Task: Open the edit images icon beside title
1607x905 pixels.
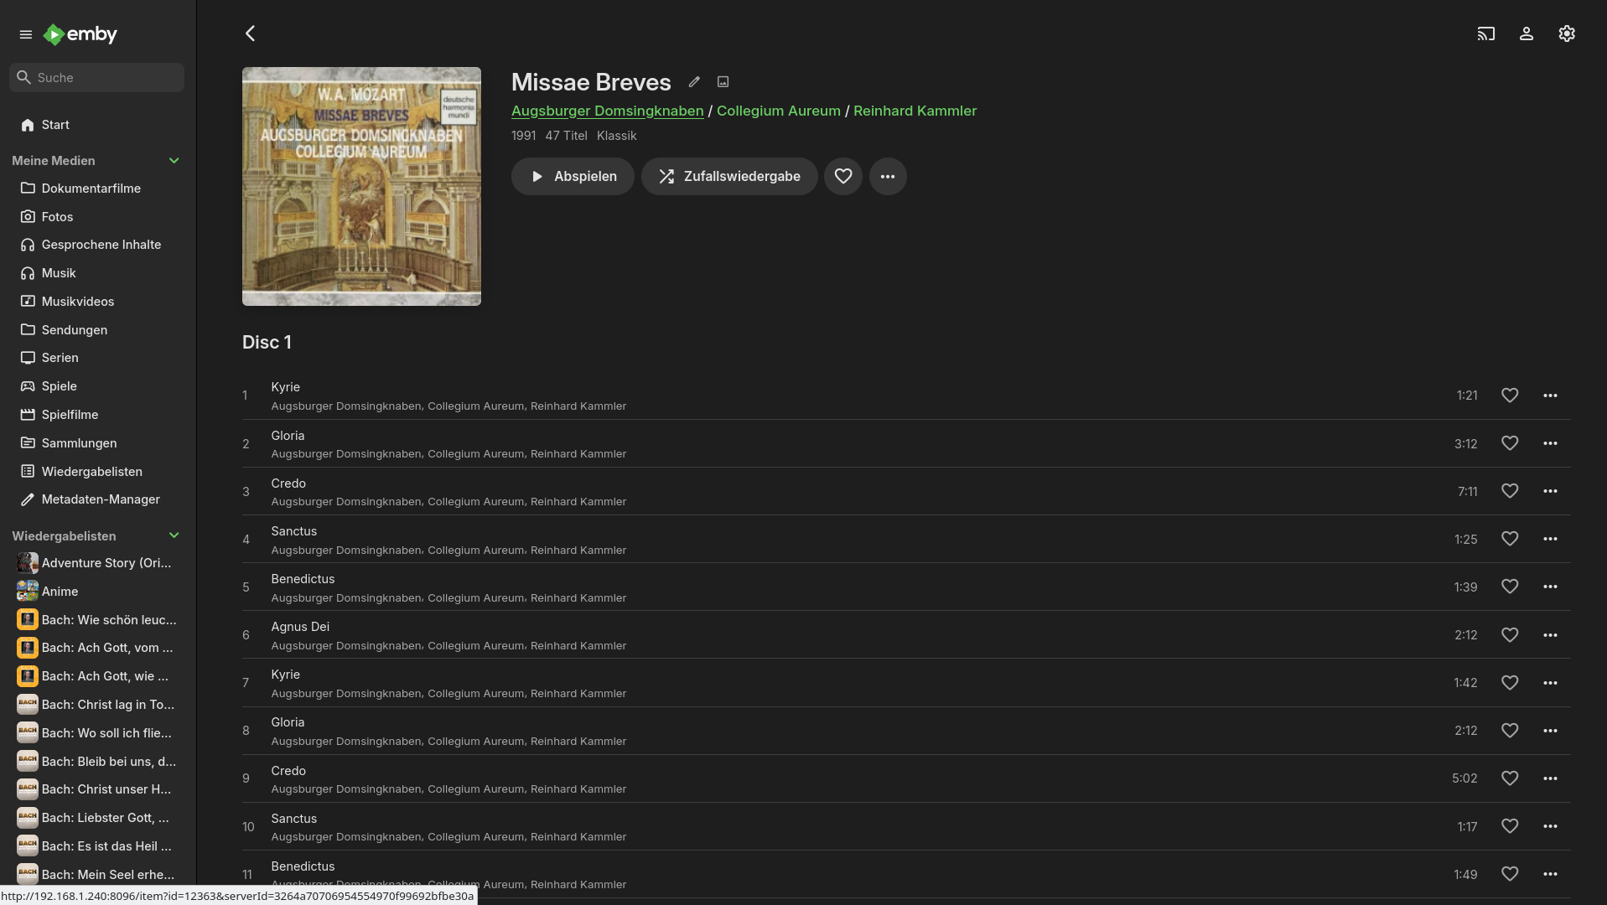Action: click(x=723, y=82)
